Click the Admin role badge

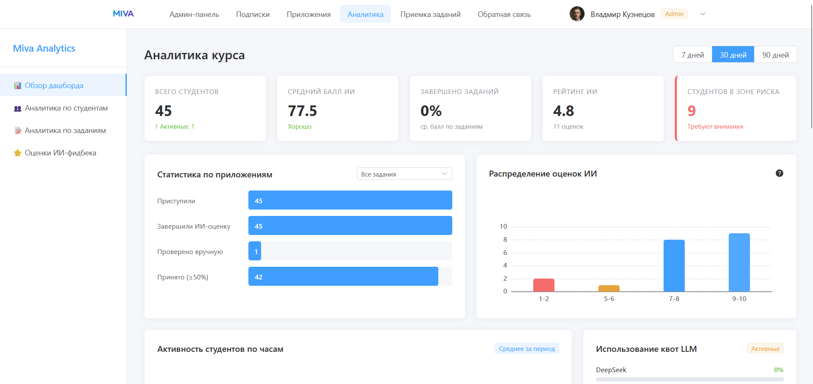[x=674, y=14]
